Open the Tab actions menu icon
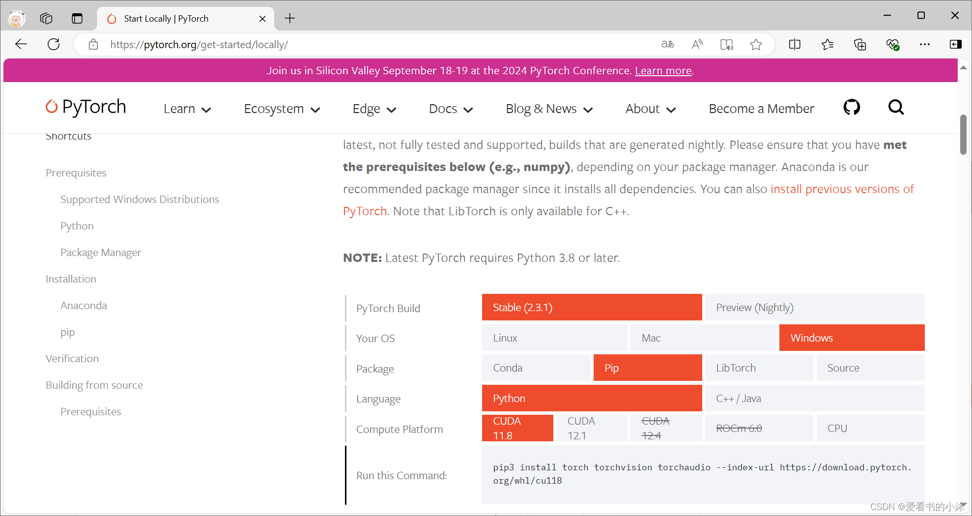972x516 pixels. tap(77, 19)
